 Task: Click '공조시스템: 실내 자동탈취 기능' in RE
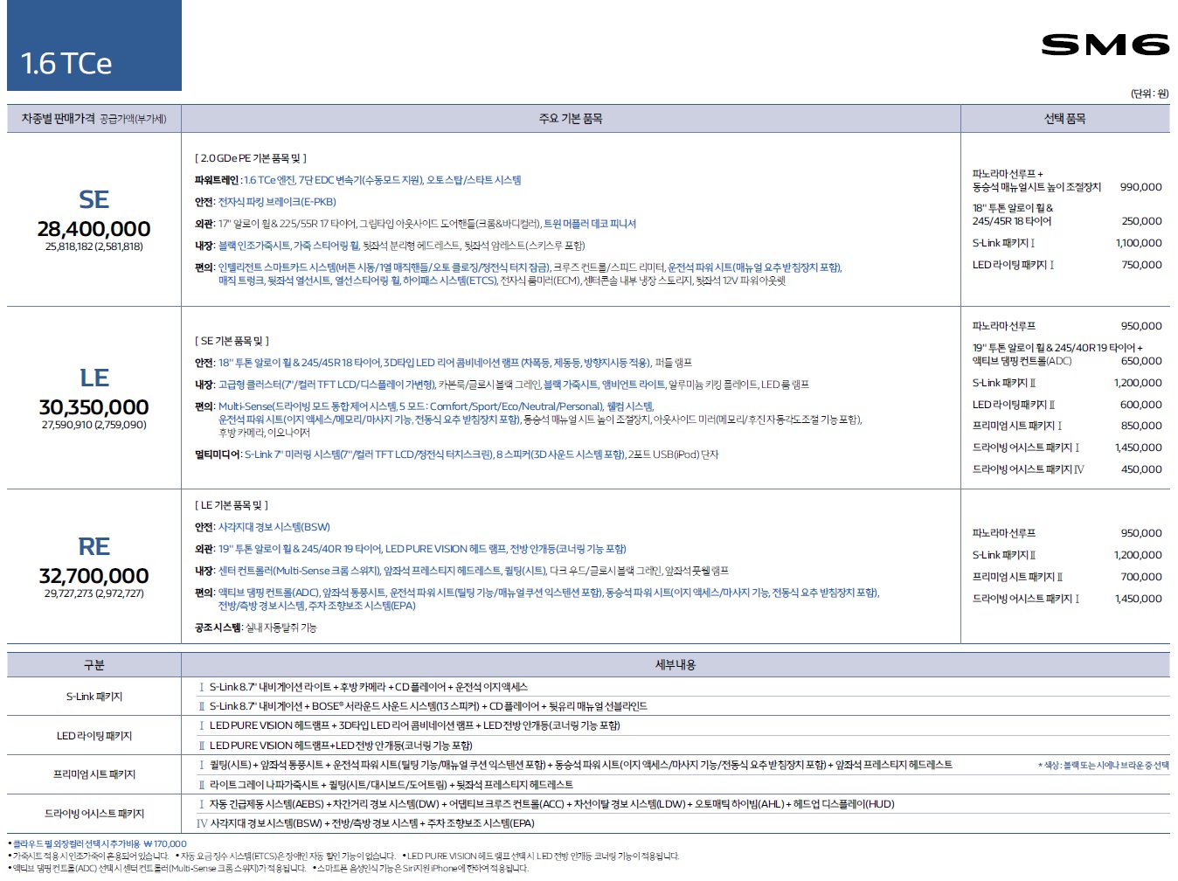coord(255,628)
